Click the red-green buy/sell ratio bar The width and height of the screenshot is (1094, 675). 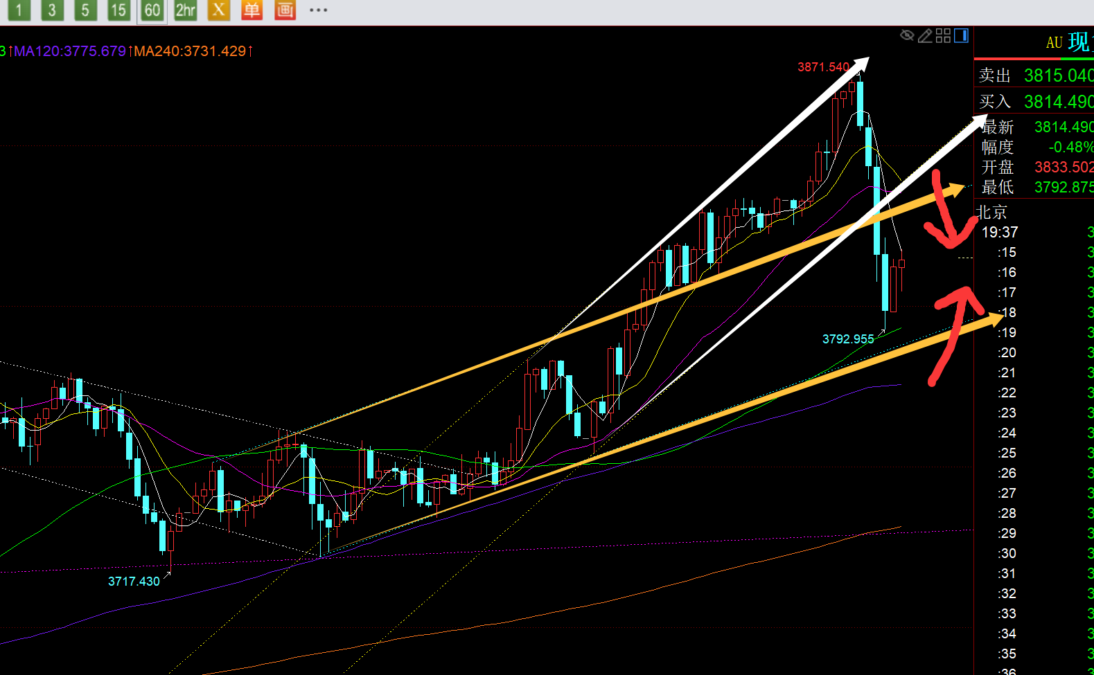click(1034, 60)
